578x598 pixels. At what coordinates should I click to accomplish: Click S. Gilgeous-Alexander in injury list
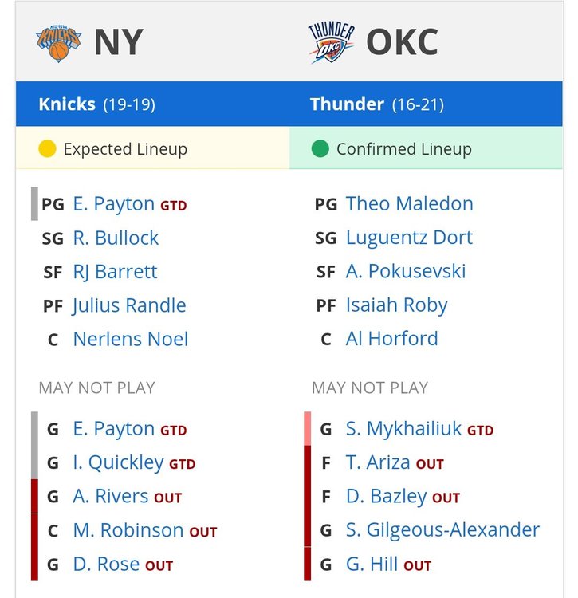point(442,530)
